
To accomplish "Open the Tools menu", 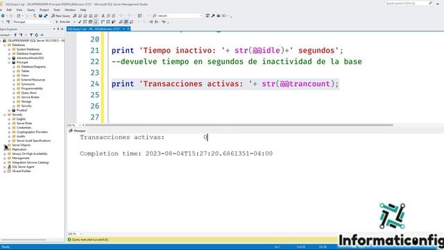I will pyautogui.click(x=57, y=10).
